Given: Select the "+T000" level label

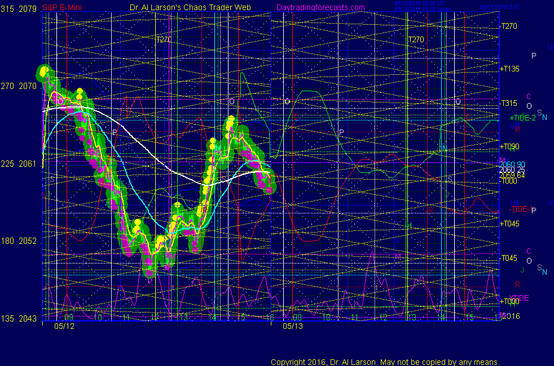Looking at the screenshot, I should coord(509,301).
